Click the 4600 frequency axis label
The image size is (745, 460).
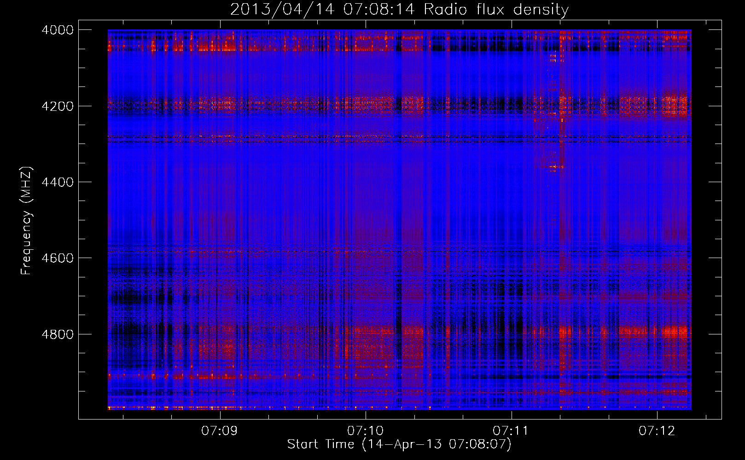click(58, 258)
